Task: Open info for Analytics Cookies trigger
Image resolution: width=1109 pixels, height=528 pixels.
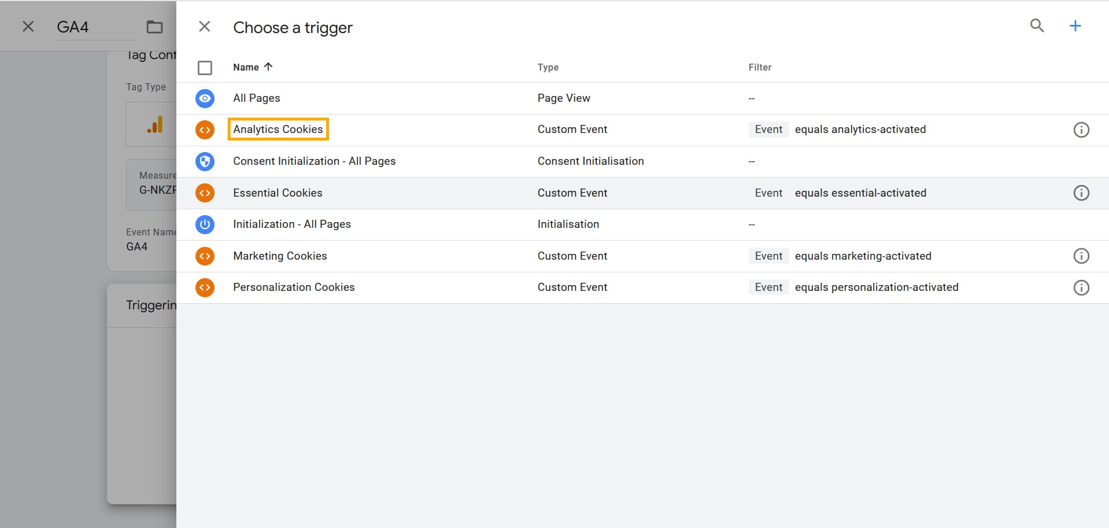Action: (x=1081, y=130)
